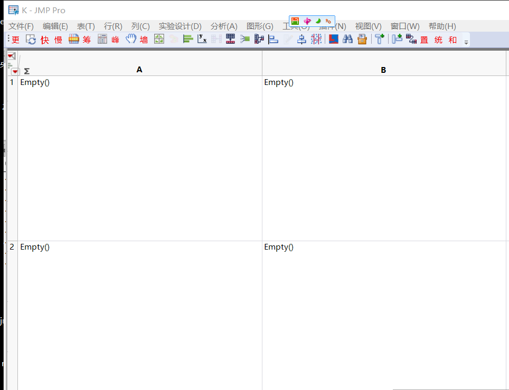Open the rows red triangle dropdown
Screen dimensions: 509x390
point(15,71)
